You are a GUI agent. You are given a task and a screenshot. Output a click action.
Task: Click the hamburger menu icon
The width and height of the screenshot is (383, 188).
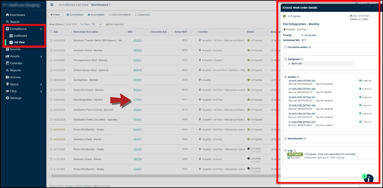[x=52, y=5]
